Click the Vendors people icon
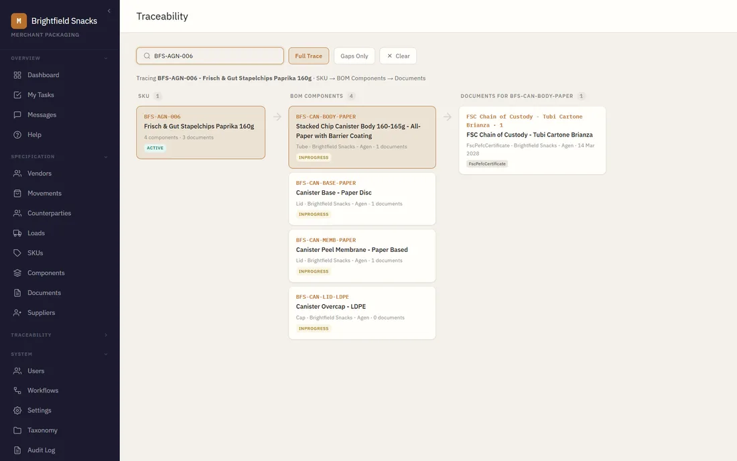The image size is (737, 461). tap(17, 174)
